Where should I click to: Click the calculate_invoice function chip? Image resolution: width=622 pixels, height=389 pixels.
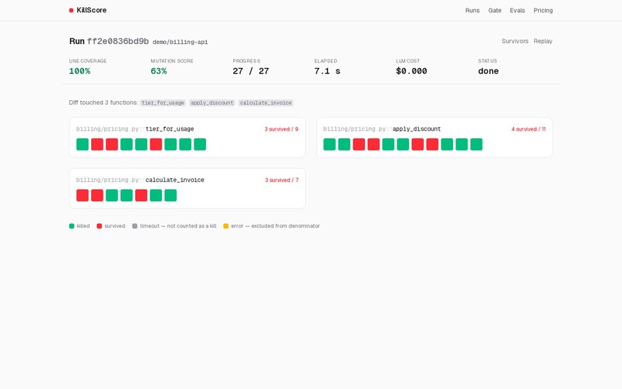[x=265, y=103]
